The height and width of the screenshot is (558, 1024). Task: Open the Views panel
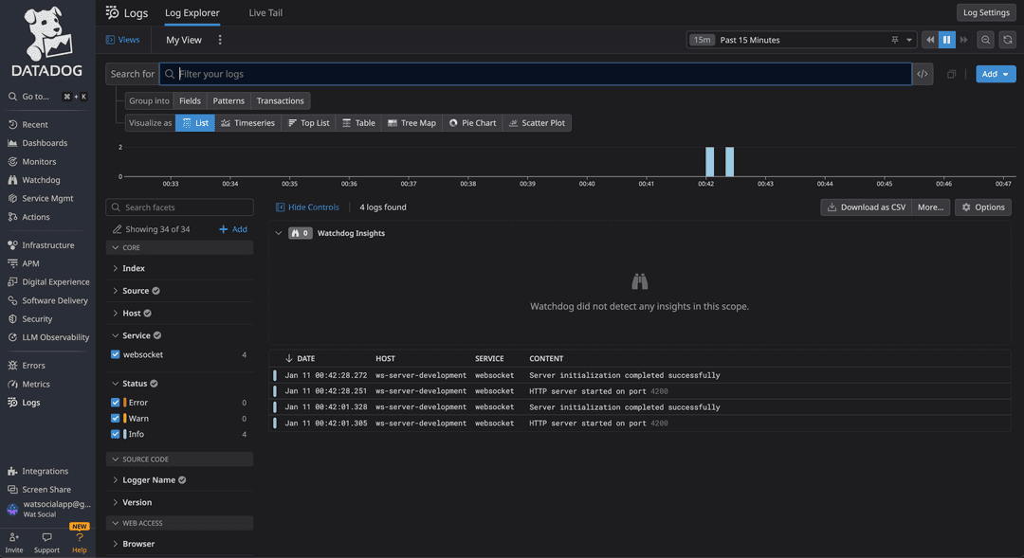point(122,40)
